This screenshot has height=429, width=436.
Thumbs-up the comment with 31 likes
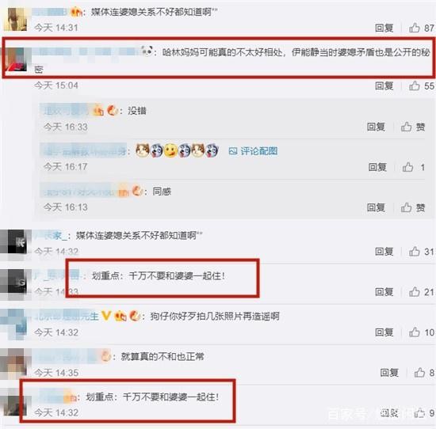pyautogui.click(x=415, y=252)
